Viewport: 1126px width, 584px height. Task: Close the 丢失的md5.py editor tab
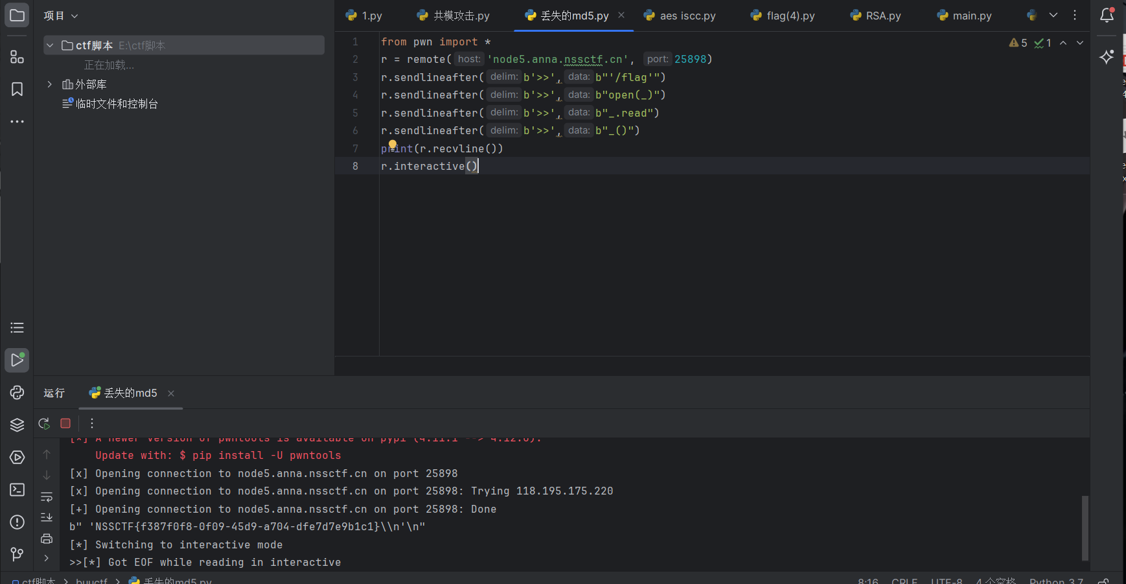click(x=621, y=15)
